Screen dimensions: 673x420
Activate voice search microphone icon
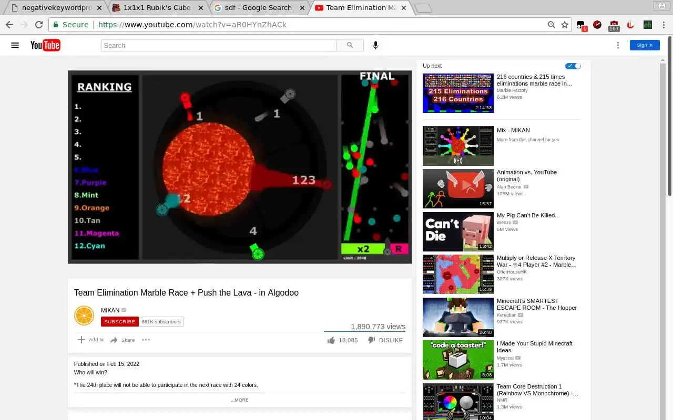pos(375,45)
